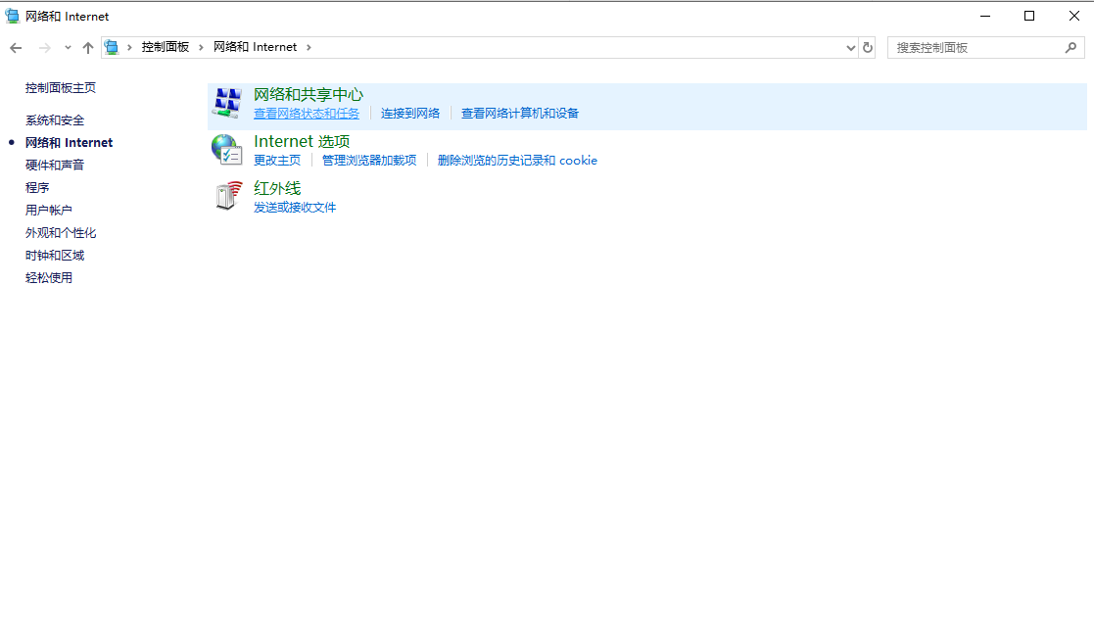
Task: Open the 红外线 infrared icon
Action: pyautogui.click(x=224, y=195)
